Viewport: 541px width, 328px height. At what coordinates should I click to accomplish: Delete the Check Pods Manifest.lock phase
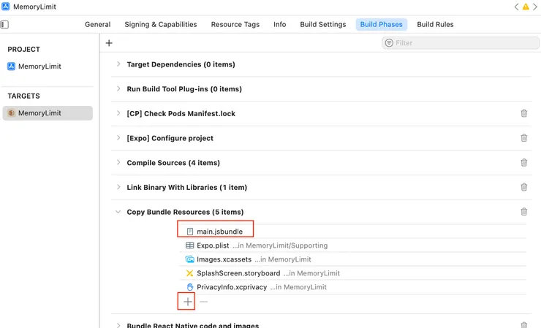click(523, 113)
